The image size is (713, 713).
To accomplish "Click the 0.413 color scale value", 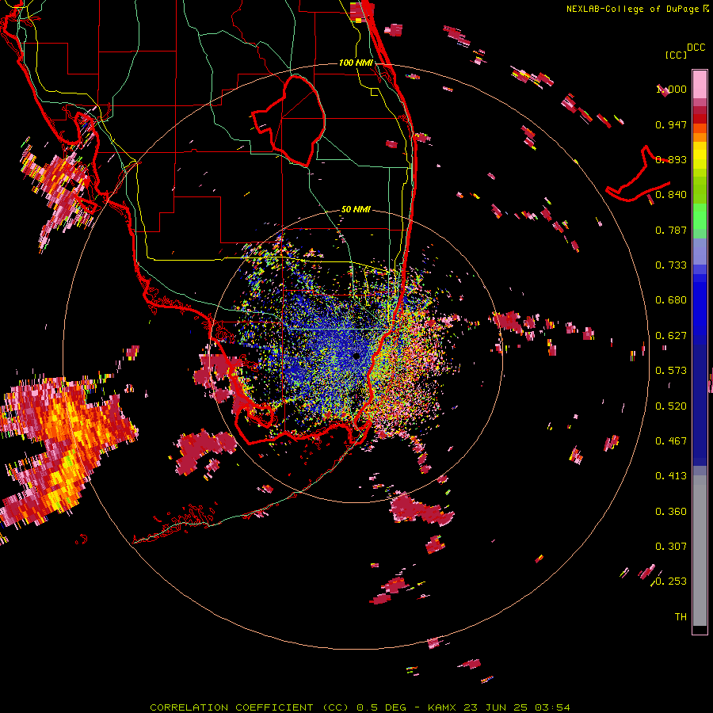I will pyautogui.click(x=671, y=476).
